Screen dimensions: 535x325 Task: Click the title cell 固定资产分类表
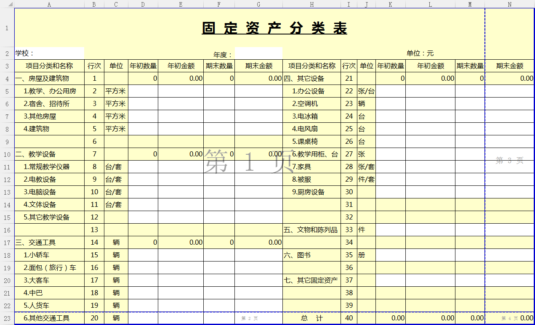click(x=274, y=29)
